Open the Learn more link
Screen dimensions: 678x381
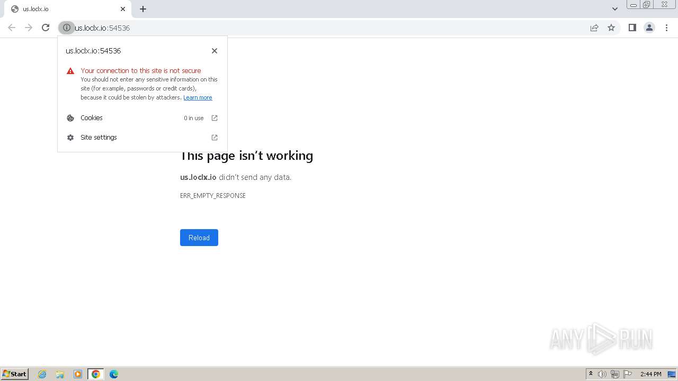point(198,97)
